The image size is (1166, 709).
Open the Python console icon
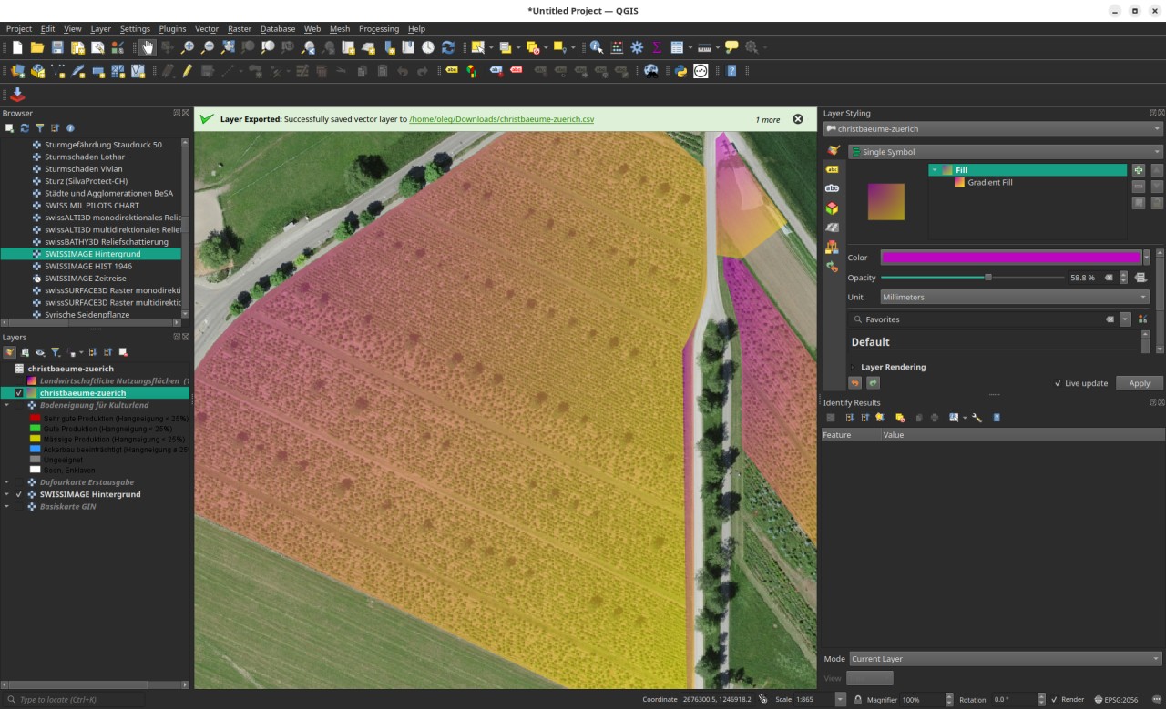(680, 71)
